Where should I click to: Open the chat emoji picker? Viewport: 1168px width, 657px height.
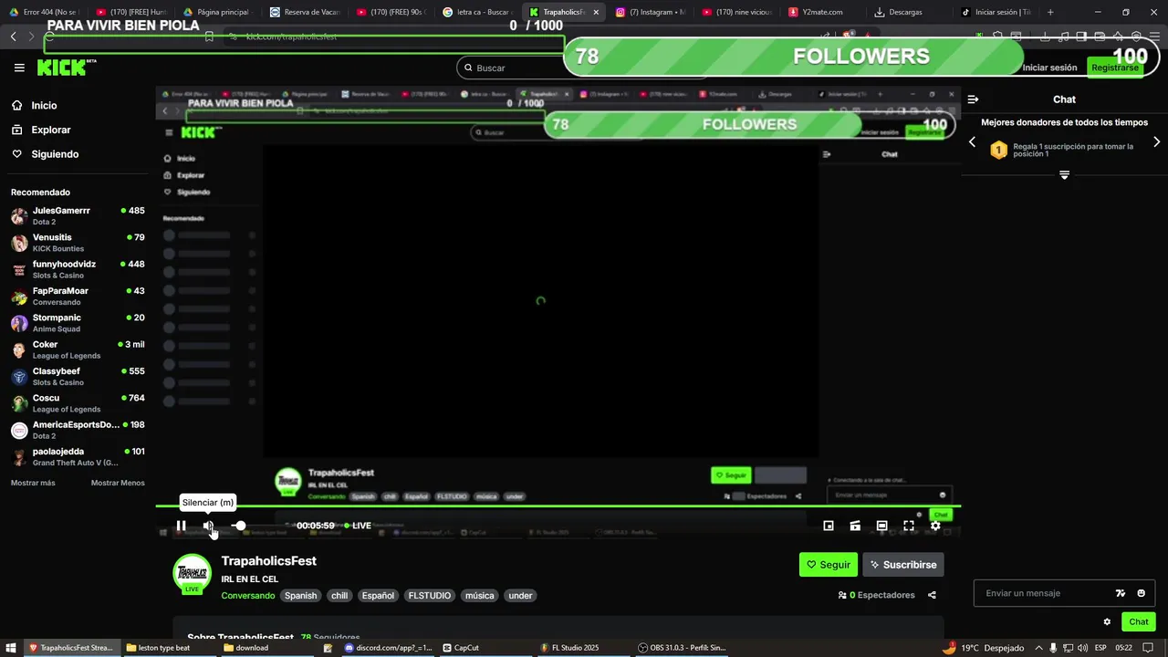tap(1141, 593)
